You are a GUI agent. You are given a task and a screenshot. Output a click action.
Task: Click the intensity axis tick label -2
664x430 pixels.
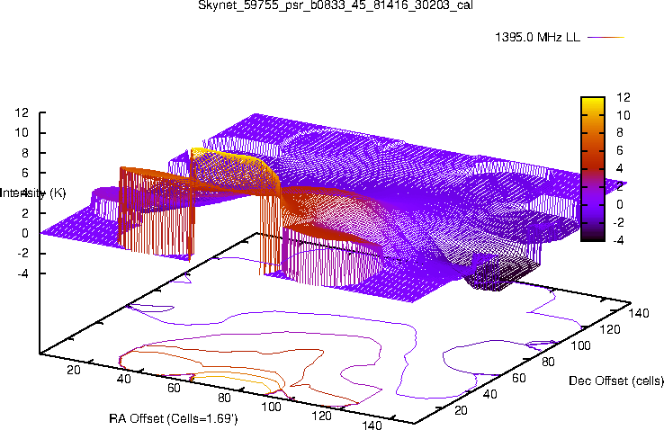[x=23, y=253]
